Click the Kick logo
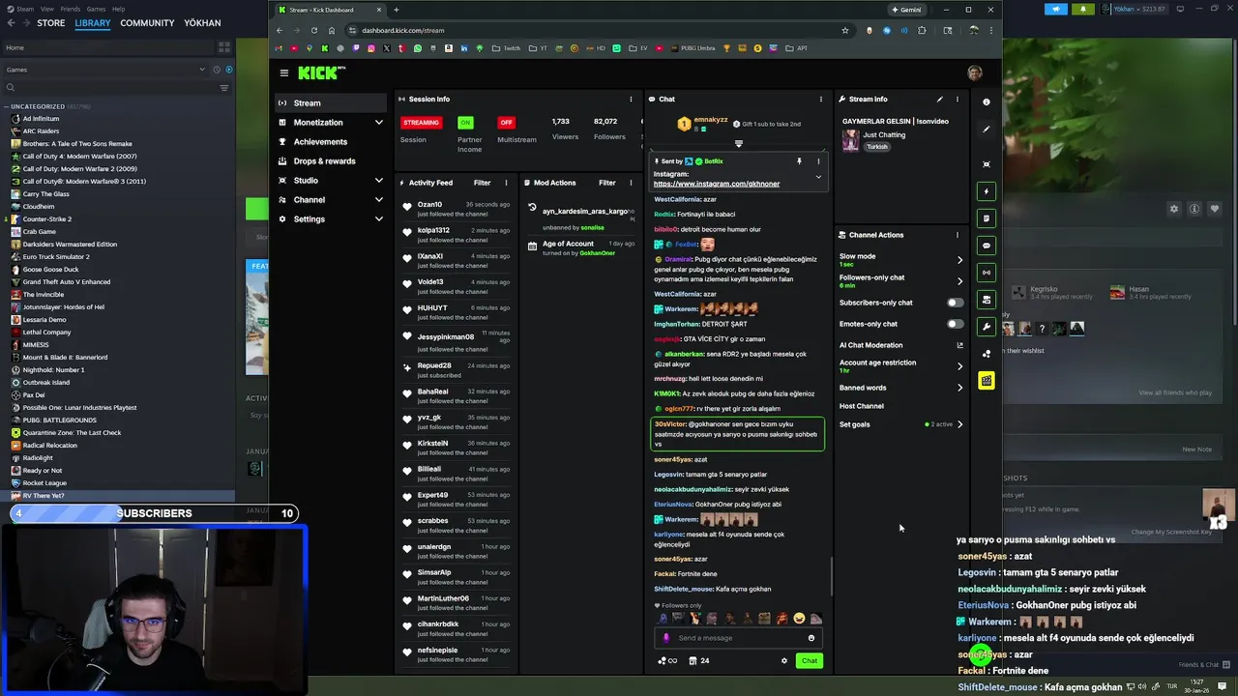Screen dimensions: 1238x696 point(320,72)
